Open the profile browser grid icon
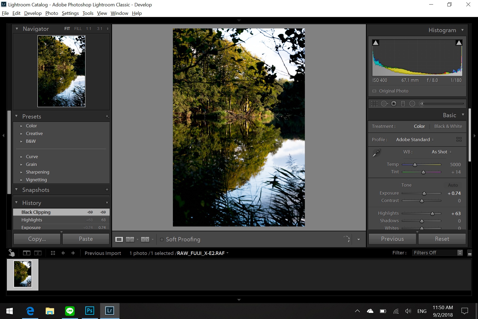Viewport: 478px width, 319px height. (459, 139)
